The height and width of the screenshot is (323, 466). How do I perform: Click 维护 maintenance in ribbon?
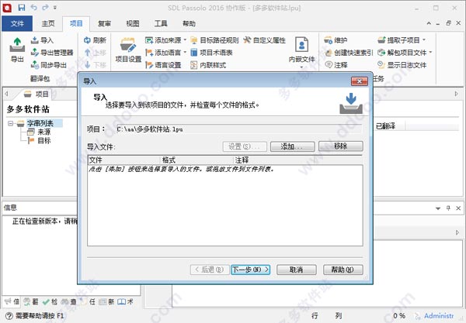(336, 40)
